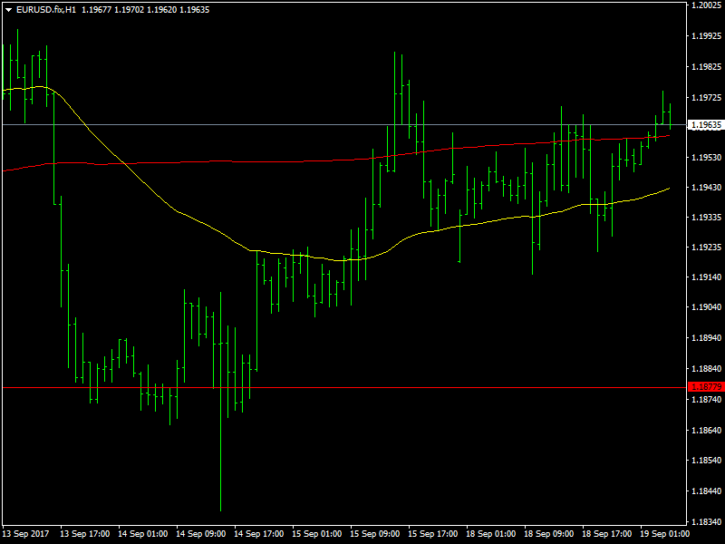725x544 pixels.
Task: Click the 1.20025 price scale value
Action: [x=706, y=5]
